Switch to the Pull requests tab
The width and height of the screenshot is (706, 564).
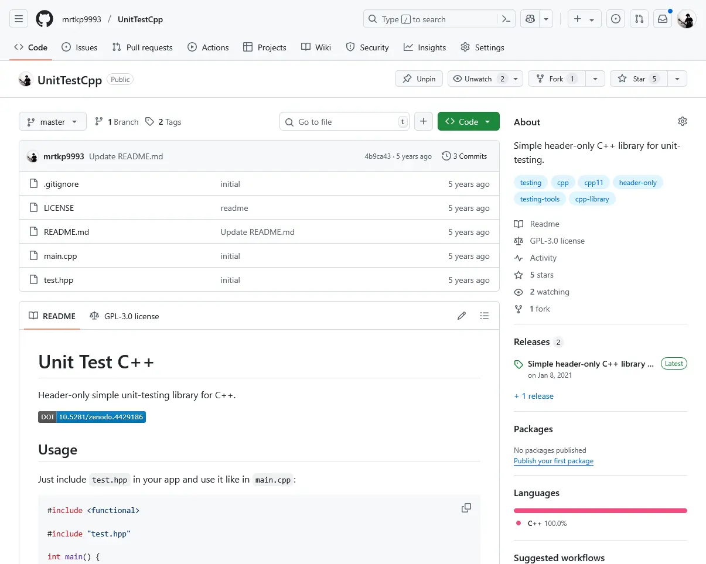click(142, 47)
